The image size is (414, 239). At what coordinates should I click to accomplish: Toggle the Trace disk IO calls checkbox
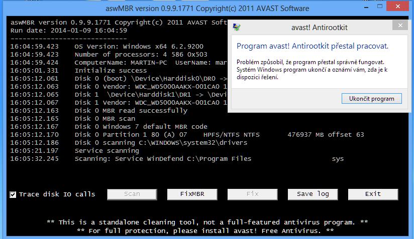13,194
